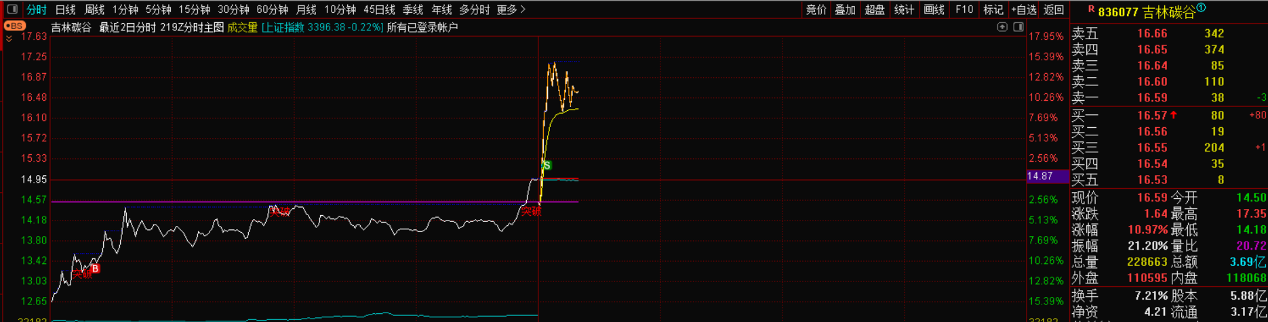The width and height of the screenshot is (1268, 322).
Task: Click the 卖一 order row label
Action: pyautogui.click(x=1085, y=98)
